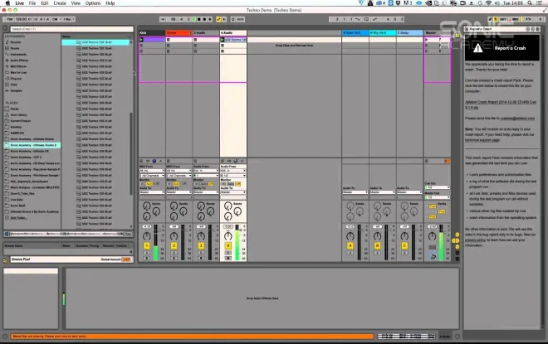Toggle Kick track activator button 1
The image size is (548, 344).
[x=146, y=246]
